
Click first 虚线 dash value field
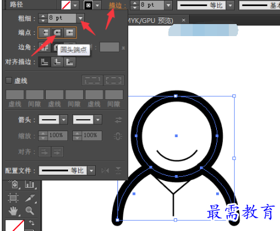tap(15, 94)
